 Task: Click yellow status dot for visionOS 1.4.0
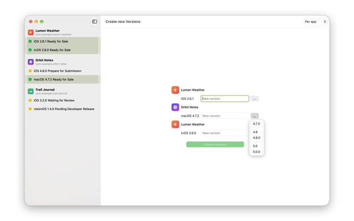click(x=30, y=109)
